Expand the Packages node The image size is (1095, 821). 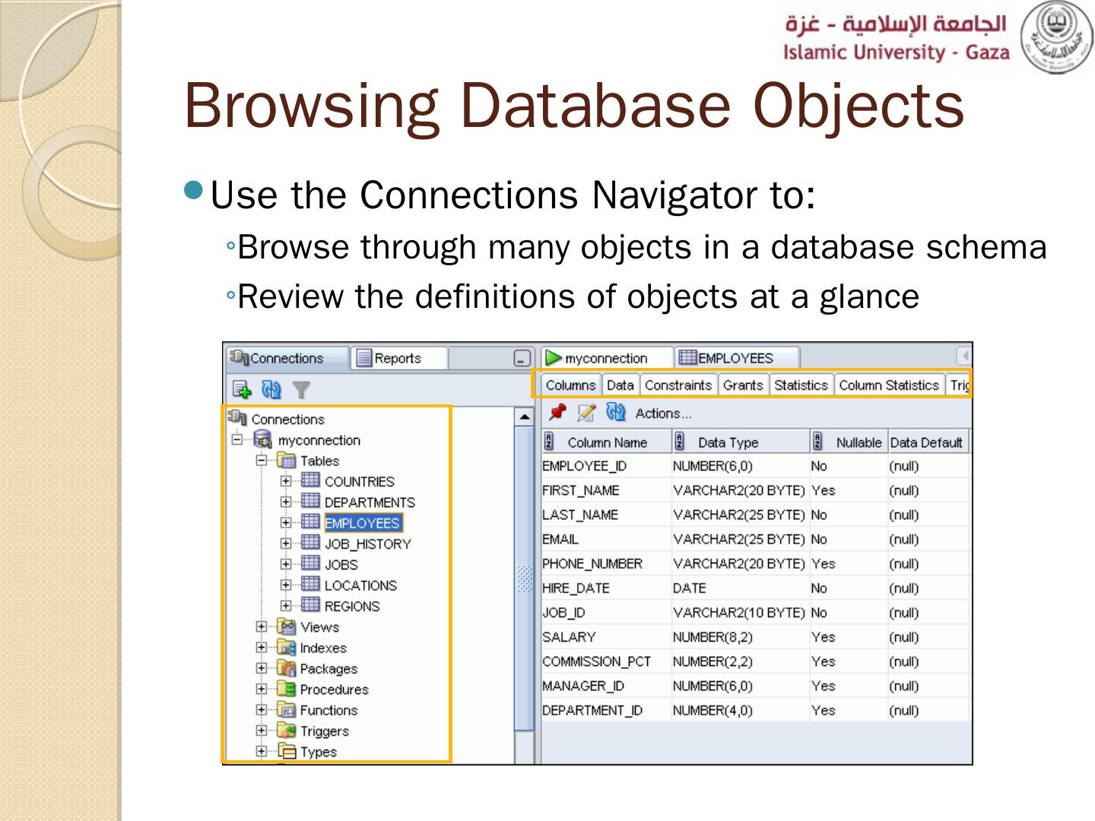[x=262, y=668]
